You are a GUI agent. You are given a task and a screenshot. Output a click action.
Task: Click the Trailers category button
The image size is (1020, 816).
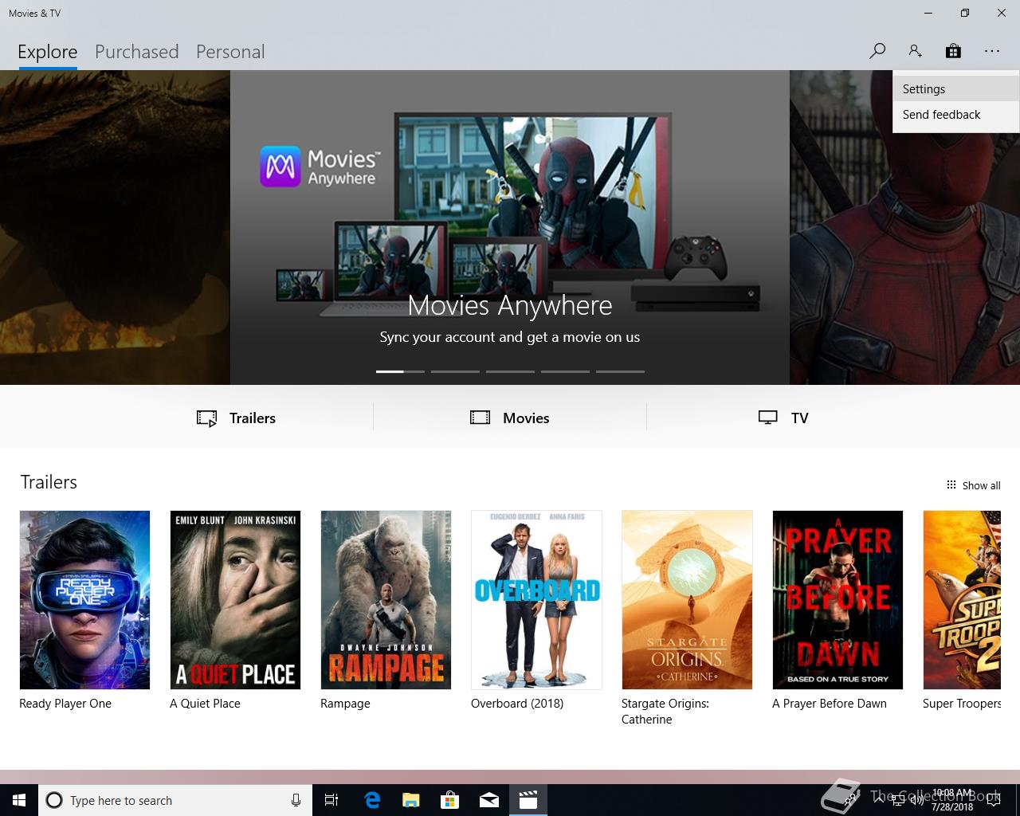(x=236, y=418)
